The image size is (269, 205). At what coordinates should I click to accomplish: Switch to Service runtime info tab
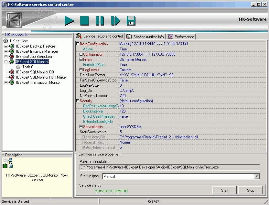[x=145, y=37]
